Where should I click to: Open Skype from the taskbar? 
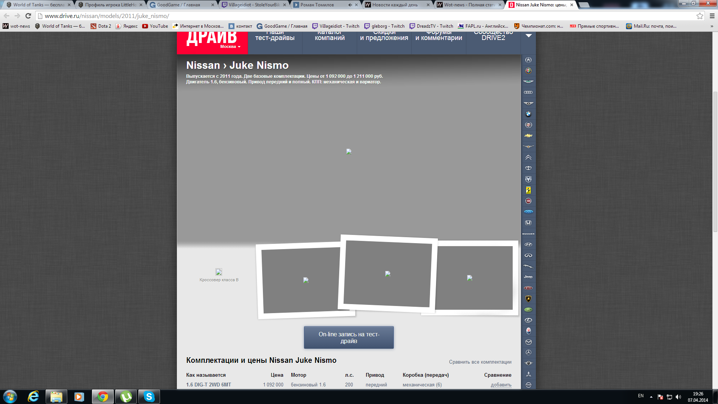pyautogui.click(x=149, y=397)
